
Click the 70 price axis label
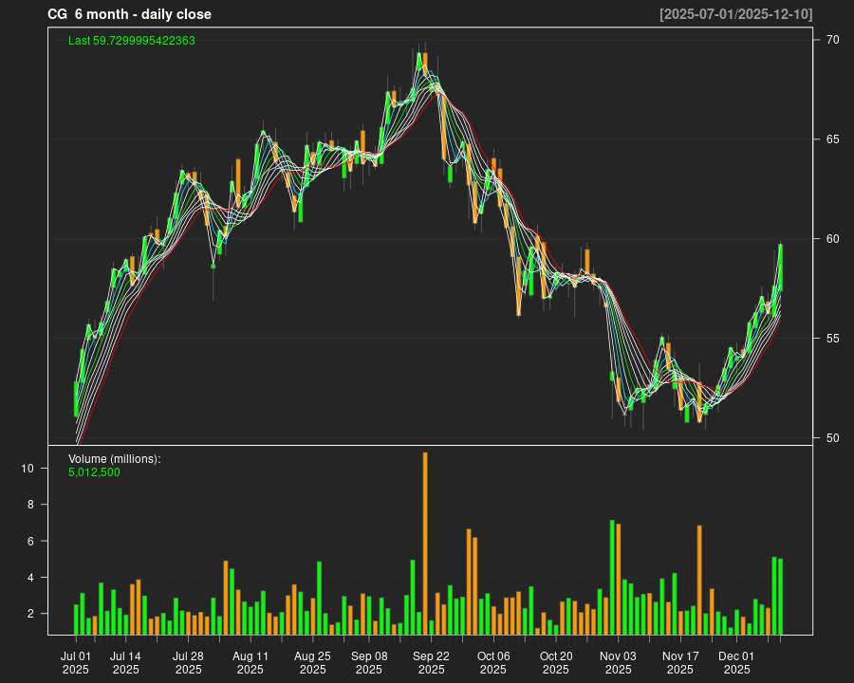pos(831,40)
